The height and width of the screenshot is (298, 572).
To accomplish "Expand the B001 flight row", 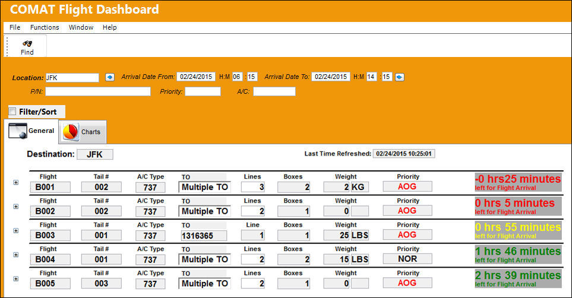I will (15, 182).
